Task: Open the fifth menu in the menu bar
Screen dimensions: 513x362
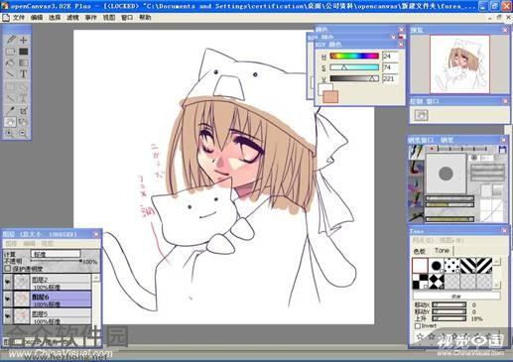Action: [90, 18]
